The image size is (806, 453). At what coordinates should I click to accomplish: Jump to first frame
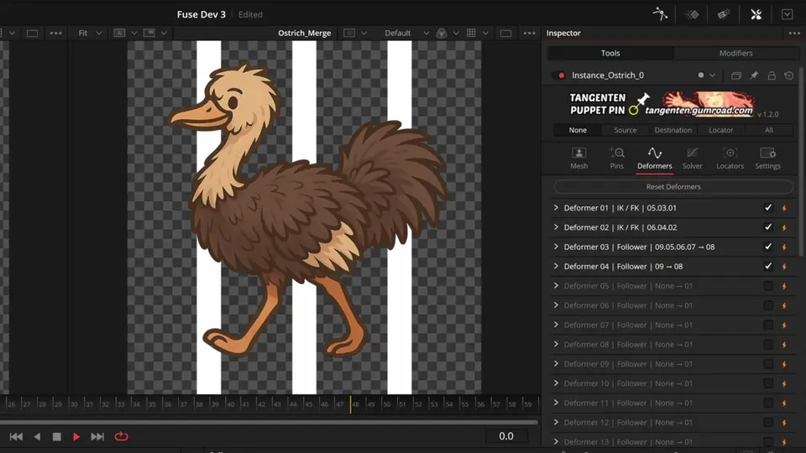point(16,436)
